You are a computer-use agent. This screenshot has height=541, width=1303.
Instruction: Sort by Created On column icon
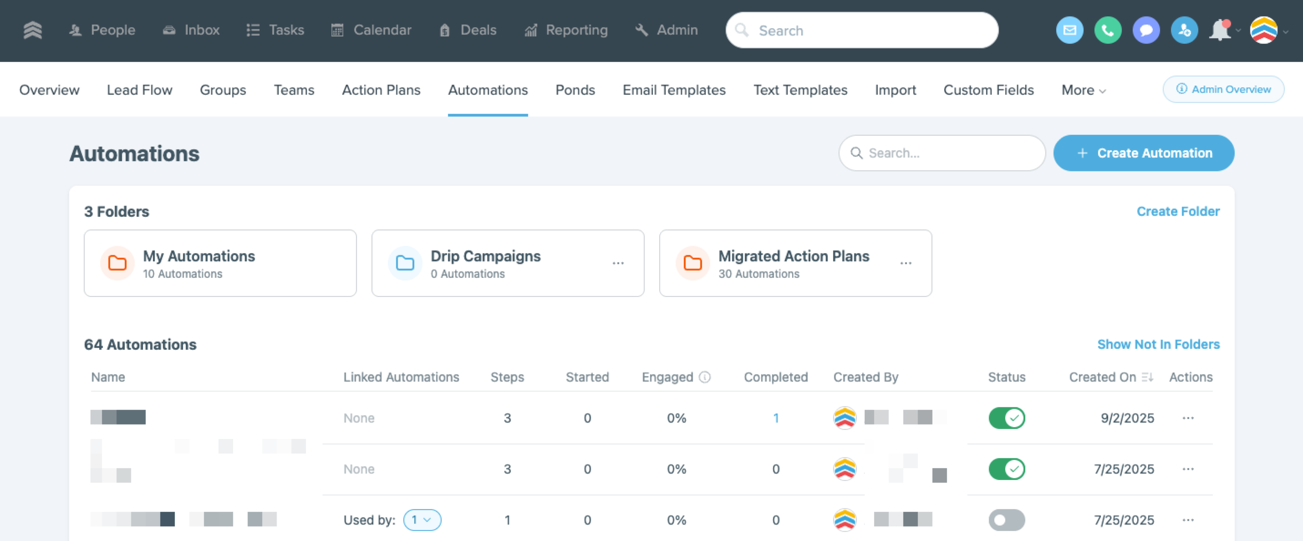[1147, 377]
